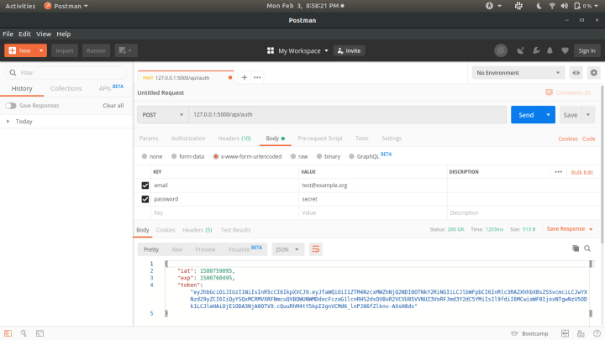Click the request URL input field

[x=336, y=114]
